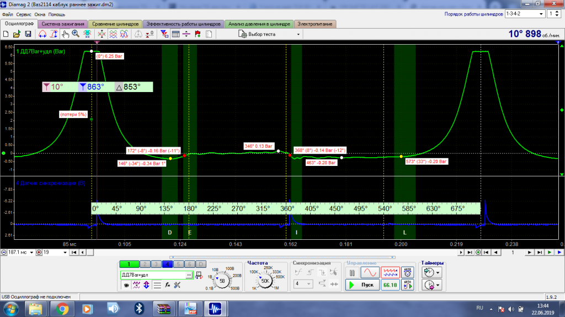Open the fx function icon
The height and width of the screenshot is (317, 565).
click(167, 285)
